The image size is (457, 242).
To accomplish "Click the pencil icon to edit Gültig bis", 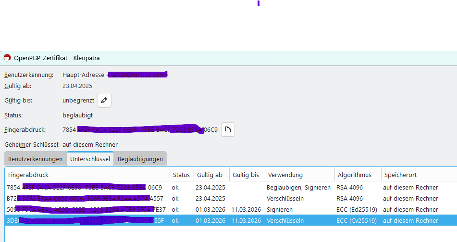I will click(104, 101).
